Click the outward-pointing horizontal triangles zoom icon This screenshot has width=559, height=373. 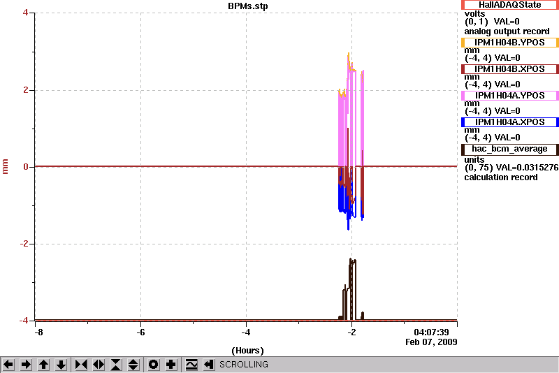[99, 365]
